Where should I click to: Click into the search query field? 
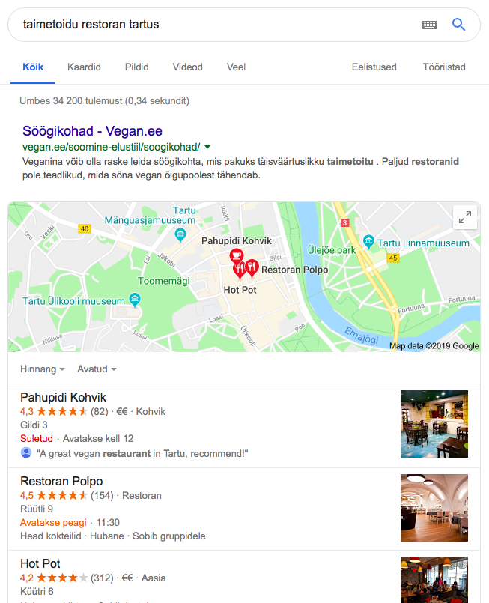click(215, 25)
